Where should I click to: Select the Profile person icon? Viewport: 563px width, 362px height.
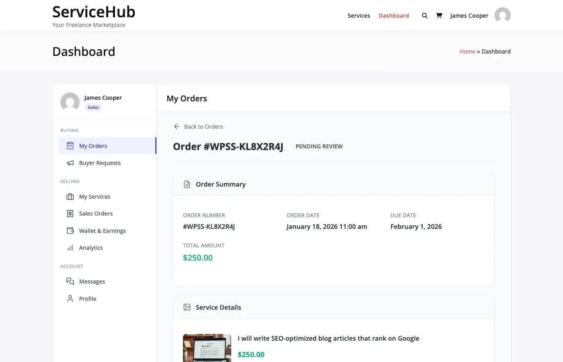(70, 298)
